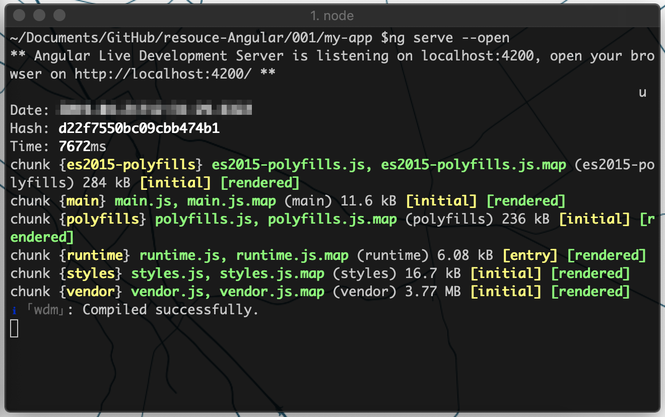665x417 pixels.
Task: Click the path "~/Documents/GitHub/resouce-Angular/001/my-app"
Action: tap(192, 38)
